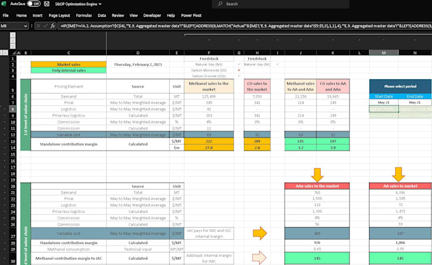Open the Start Date May-21 dropdown cell
Viewport: 432px width, 265px height.
coord(384,103)
